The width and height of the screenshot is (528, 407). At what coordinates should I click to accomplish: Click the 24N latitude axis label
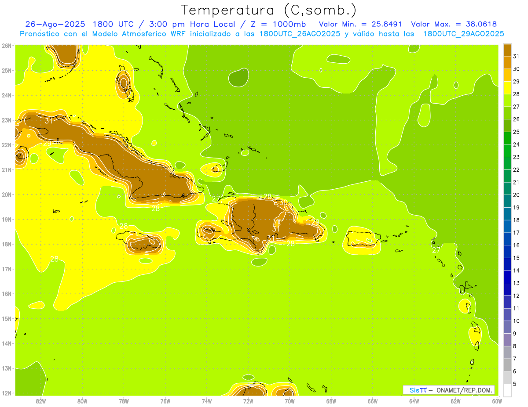point(7,95)
